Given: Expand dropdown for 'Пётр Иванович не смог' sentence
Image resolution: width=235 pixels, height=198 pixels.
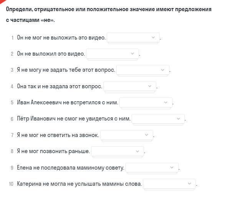Looking at the screenshot, I should pos(158,119).
